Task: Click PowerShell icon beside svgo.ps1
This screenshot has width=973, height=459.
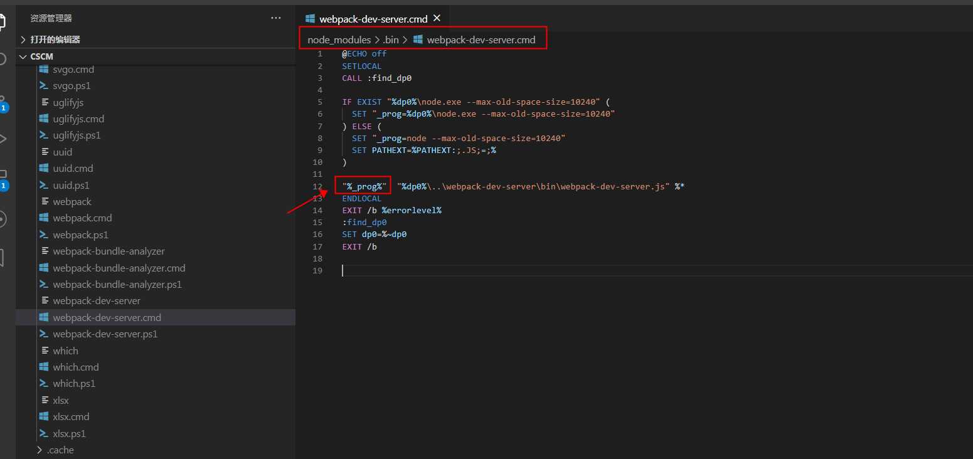Action: (x=44, y=85)
